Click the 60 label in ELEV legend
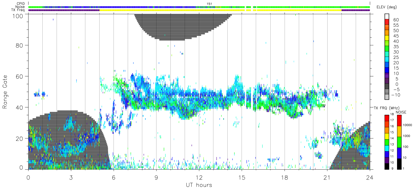 click(396, 20)
